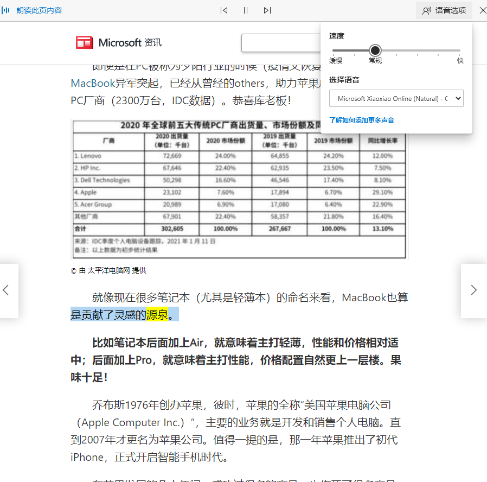
Task: Skip to the previous paragraph control
Action: (x=223, y=10)
